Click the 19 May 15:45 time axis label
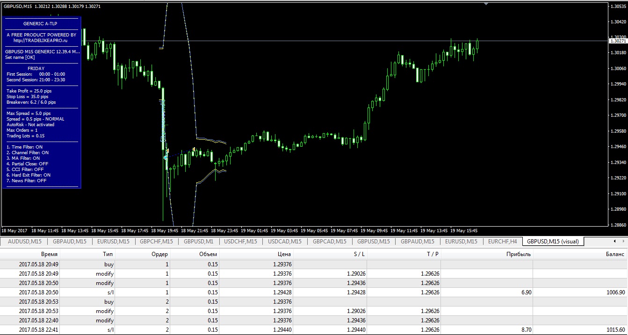The height and width of the screenshot is (335, 628). (x=464, y=230)
